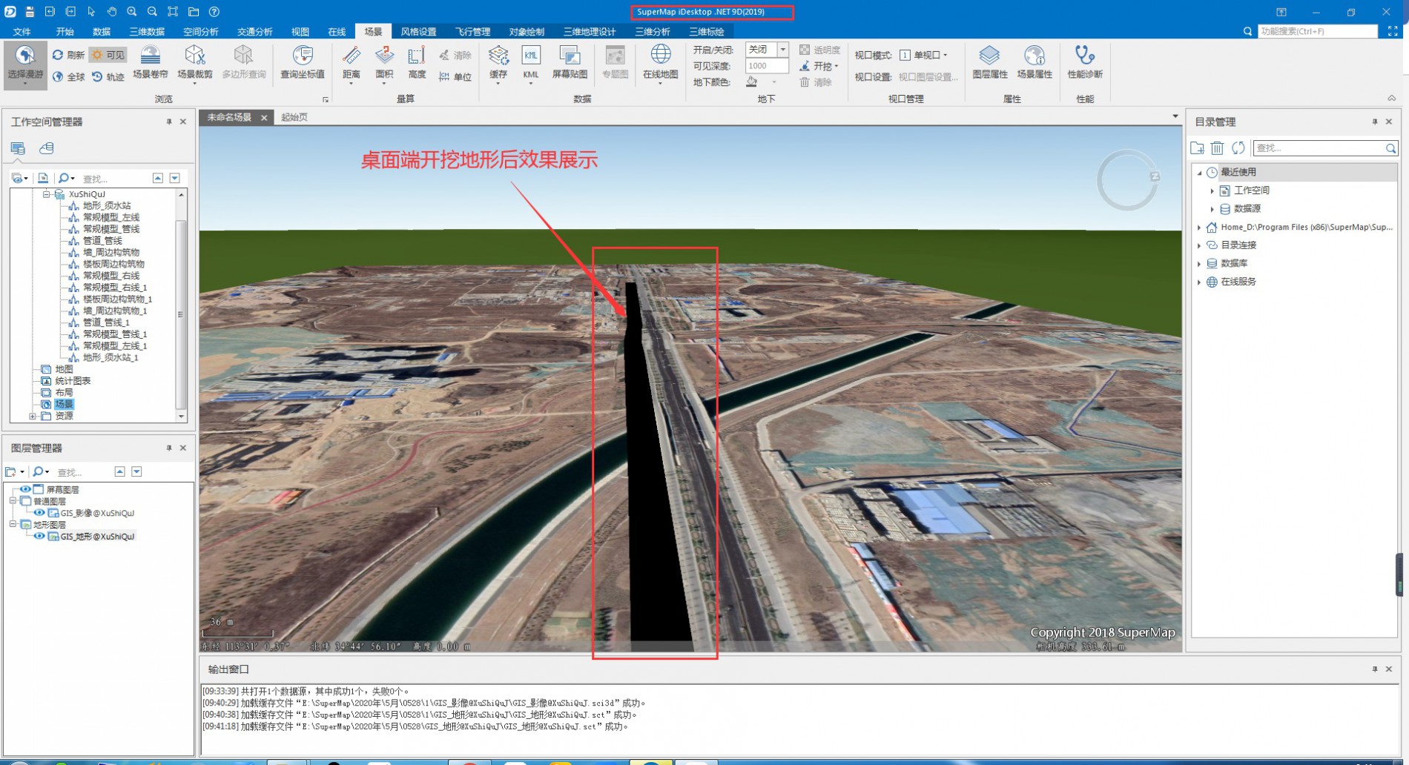Select the 高度 height measure tool
This screenshot has height=765, width=1409.
417,62
